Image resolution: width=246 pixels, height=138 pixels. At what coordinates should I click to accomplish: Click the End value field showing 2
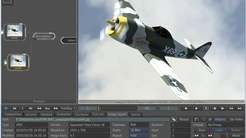pos(181,135)
